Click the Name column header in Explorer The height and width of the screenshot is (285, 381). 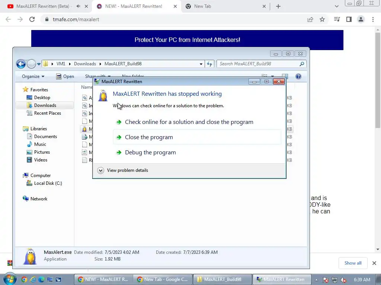pos(86,87)
